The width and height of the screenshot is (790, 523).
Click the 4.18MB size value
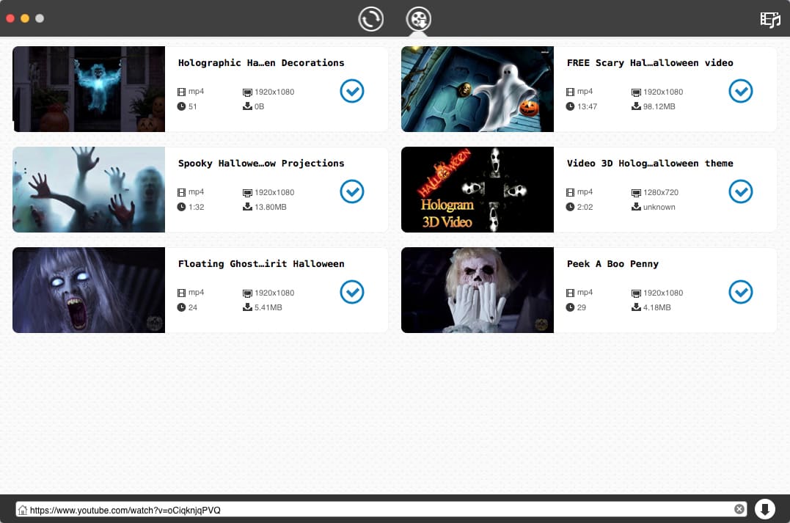click(x=657, y=307)
